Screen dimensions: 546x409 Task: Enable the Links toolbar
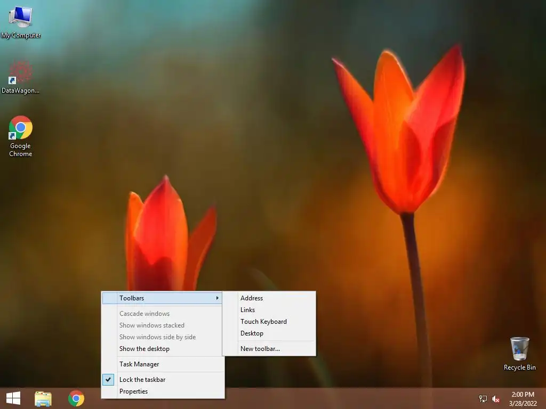click(x=269, y=310)
